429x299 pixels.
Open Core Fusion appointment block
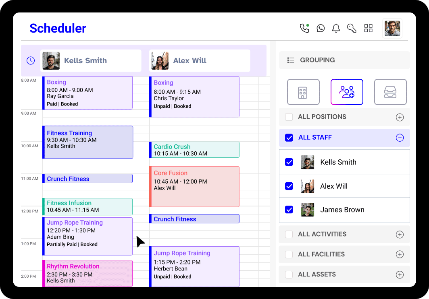pyautogui.click(x=194, y=186)
